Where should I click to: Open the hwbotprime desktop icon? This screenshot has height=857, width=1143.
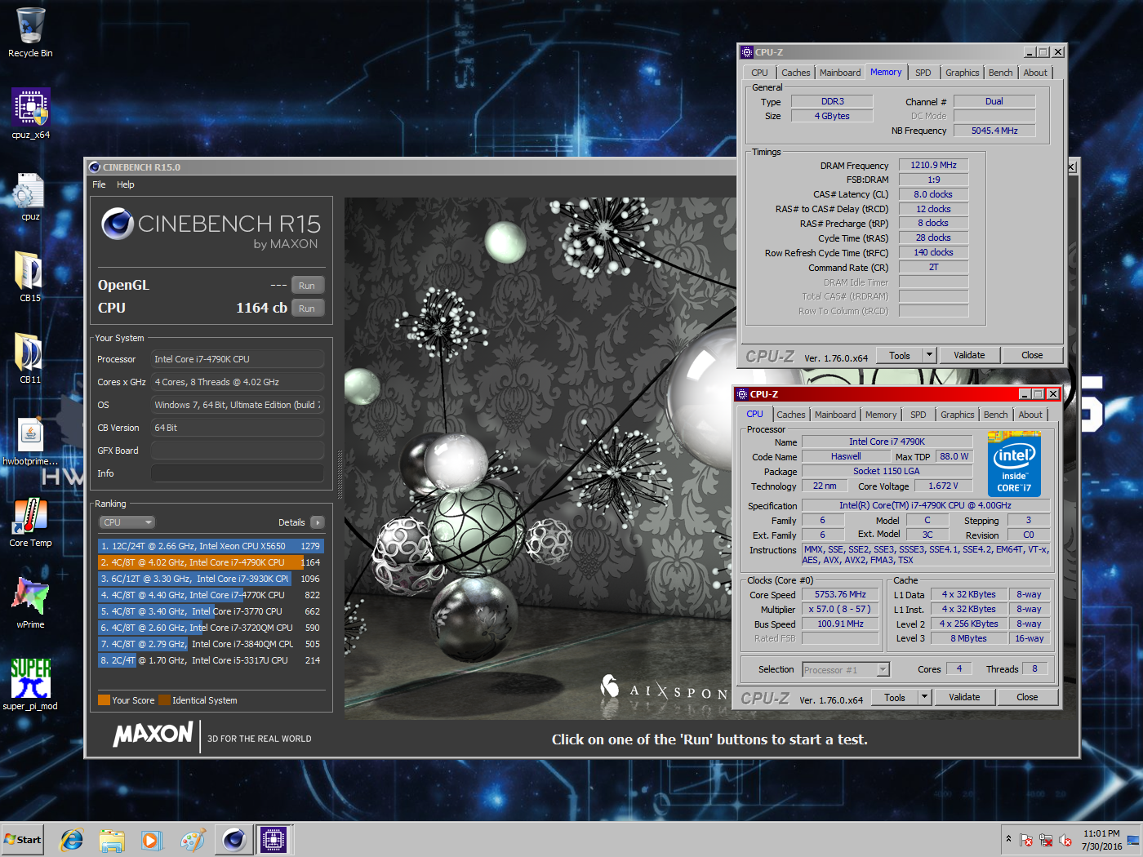30,441
